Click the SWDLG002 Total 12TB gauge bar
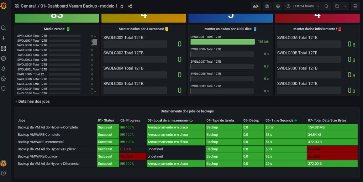 [135, 44]
